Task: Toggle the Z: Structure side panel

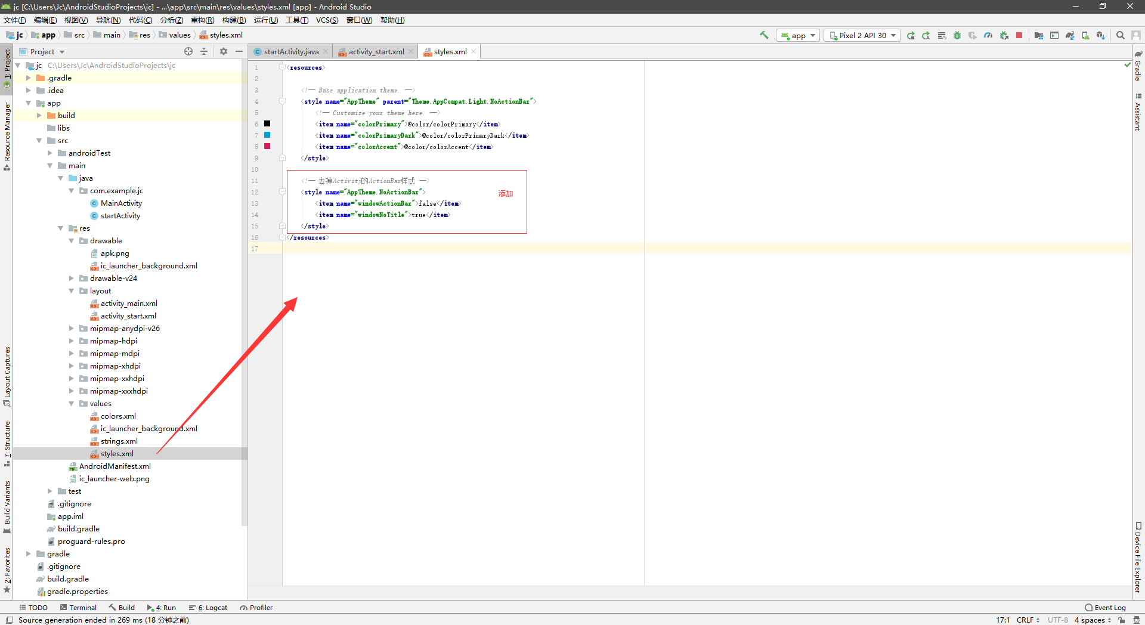Action: [x=7, y=444]
